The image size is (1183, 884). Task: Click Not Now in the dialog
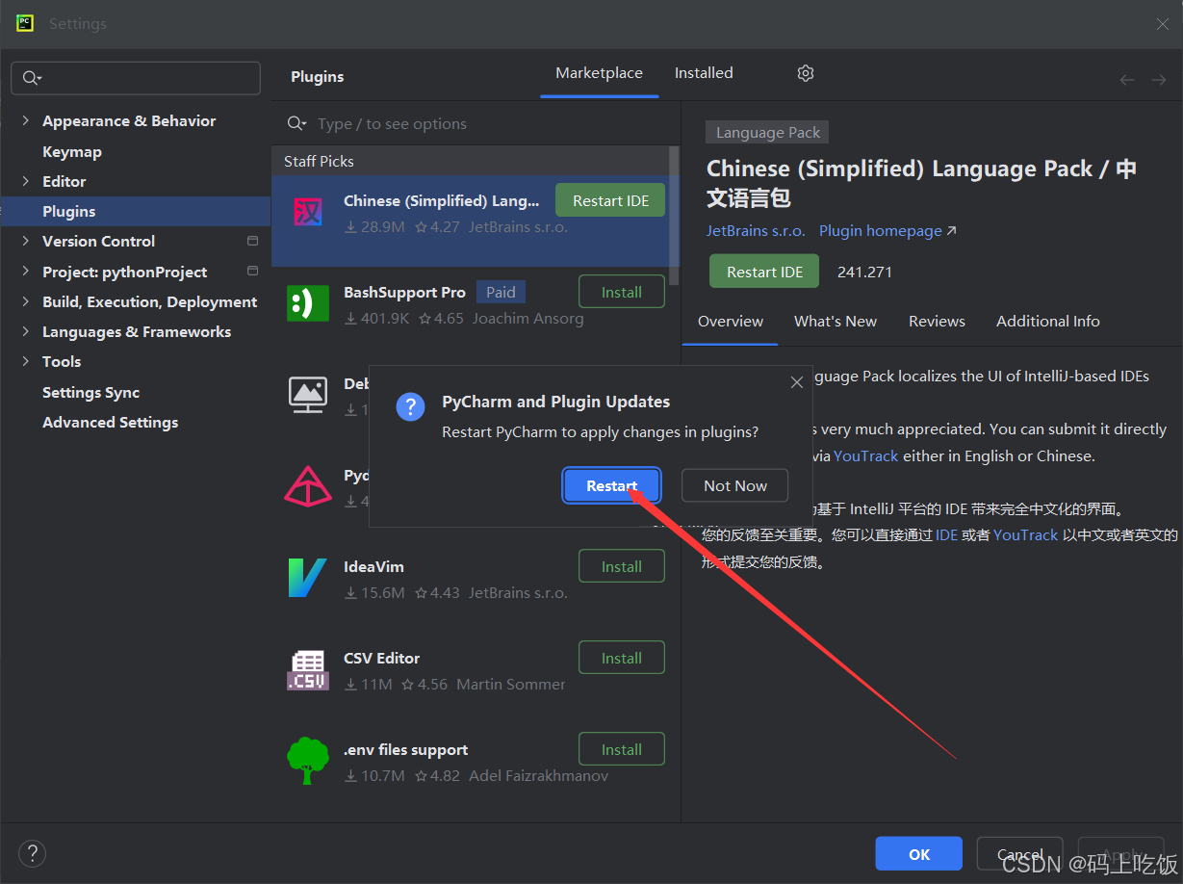pos(735,485)
